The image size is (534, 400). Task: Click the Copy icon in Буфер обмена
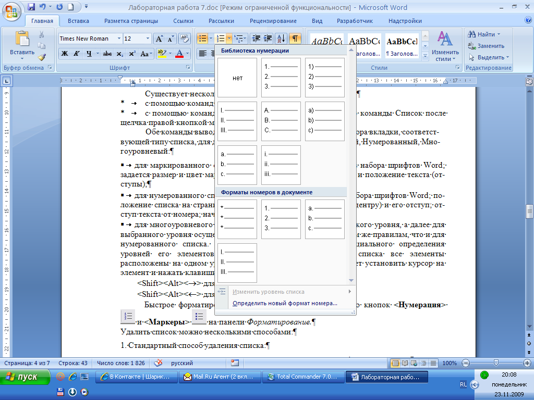tap(42, 46)
